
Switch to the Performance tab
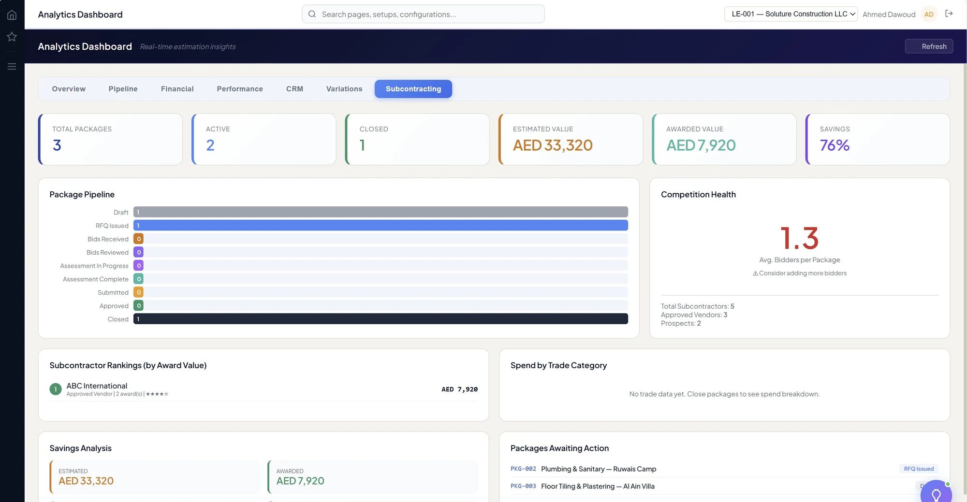(240, 89)
